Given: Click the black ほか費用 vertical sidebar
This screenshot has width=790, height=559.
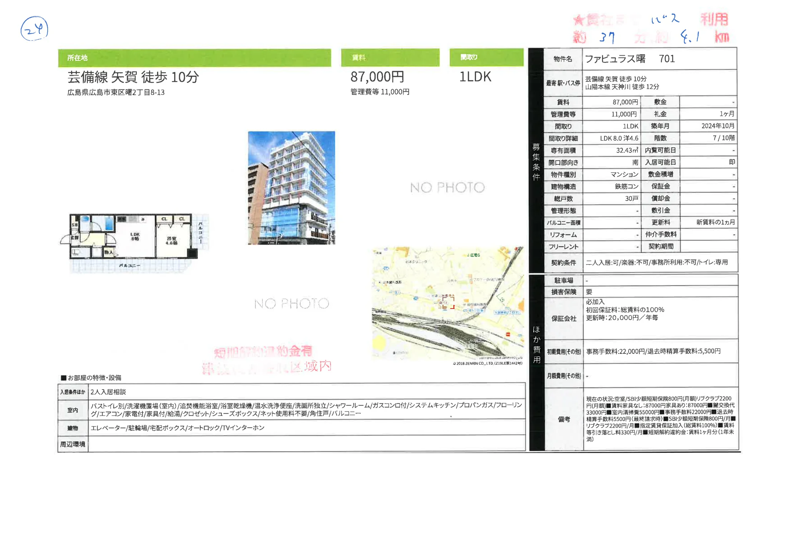Looking at the screenshot, I should pyautogui.click(x=536, y=344).
